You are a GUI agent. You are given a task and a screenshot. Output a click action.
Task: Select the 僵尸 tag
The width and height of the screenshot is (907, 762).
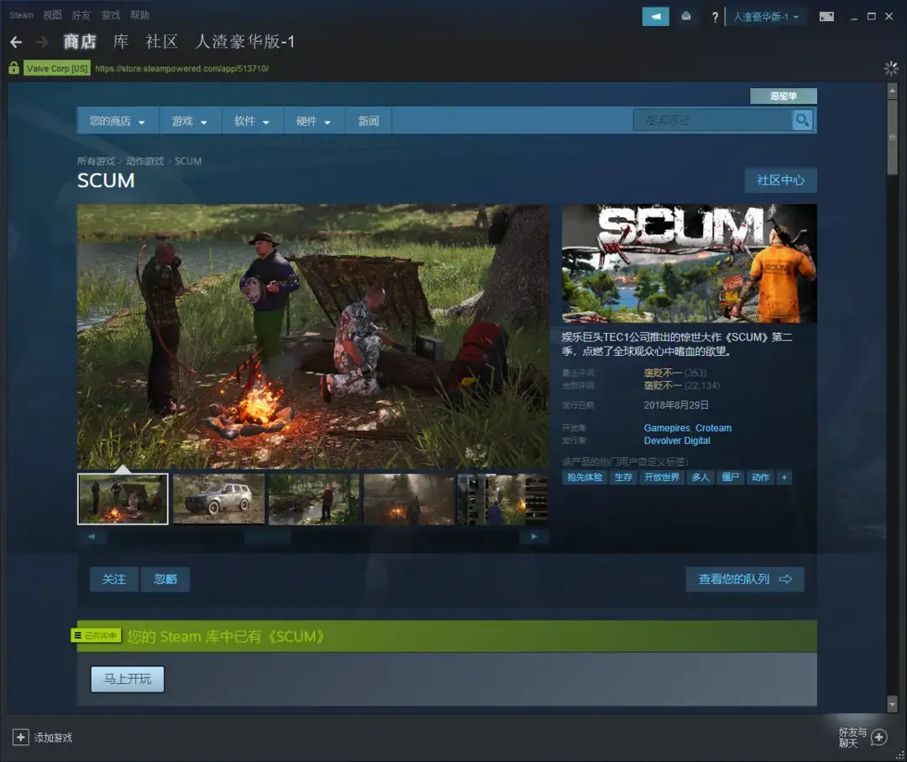click(x=730, y=477)
